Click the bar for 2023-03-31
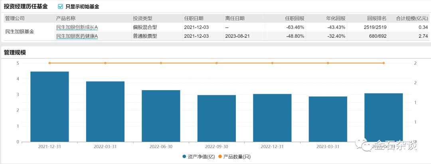The image size is (431, 164). [328, 119]
